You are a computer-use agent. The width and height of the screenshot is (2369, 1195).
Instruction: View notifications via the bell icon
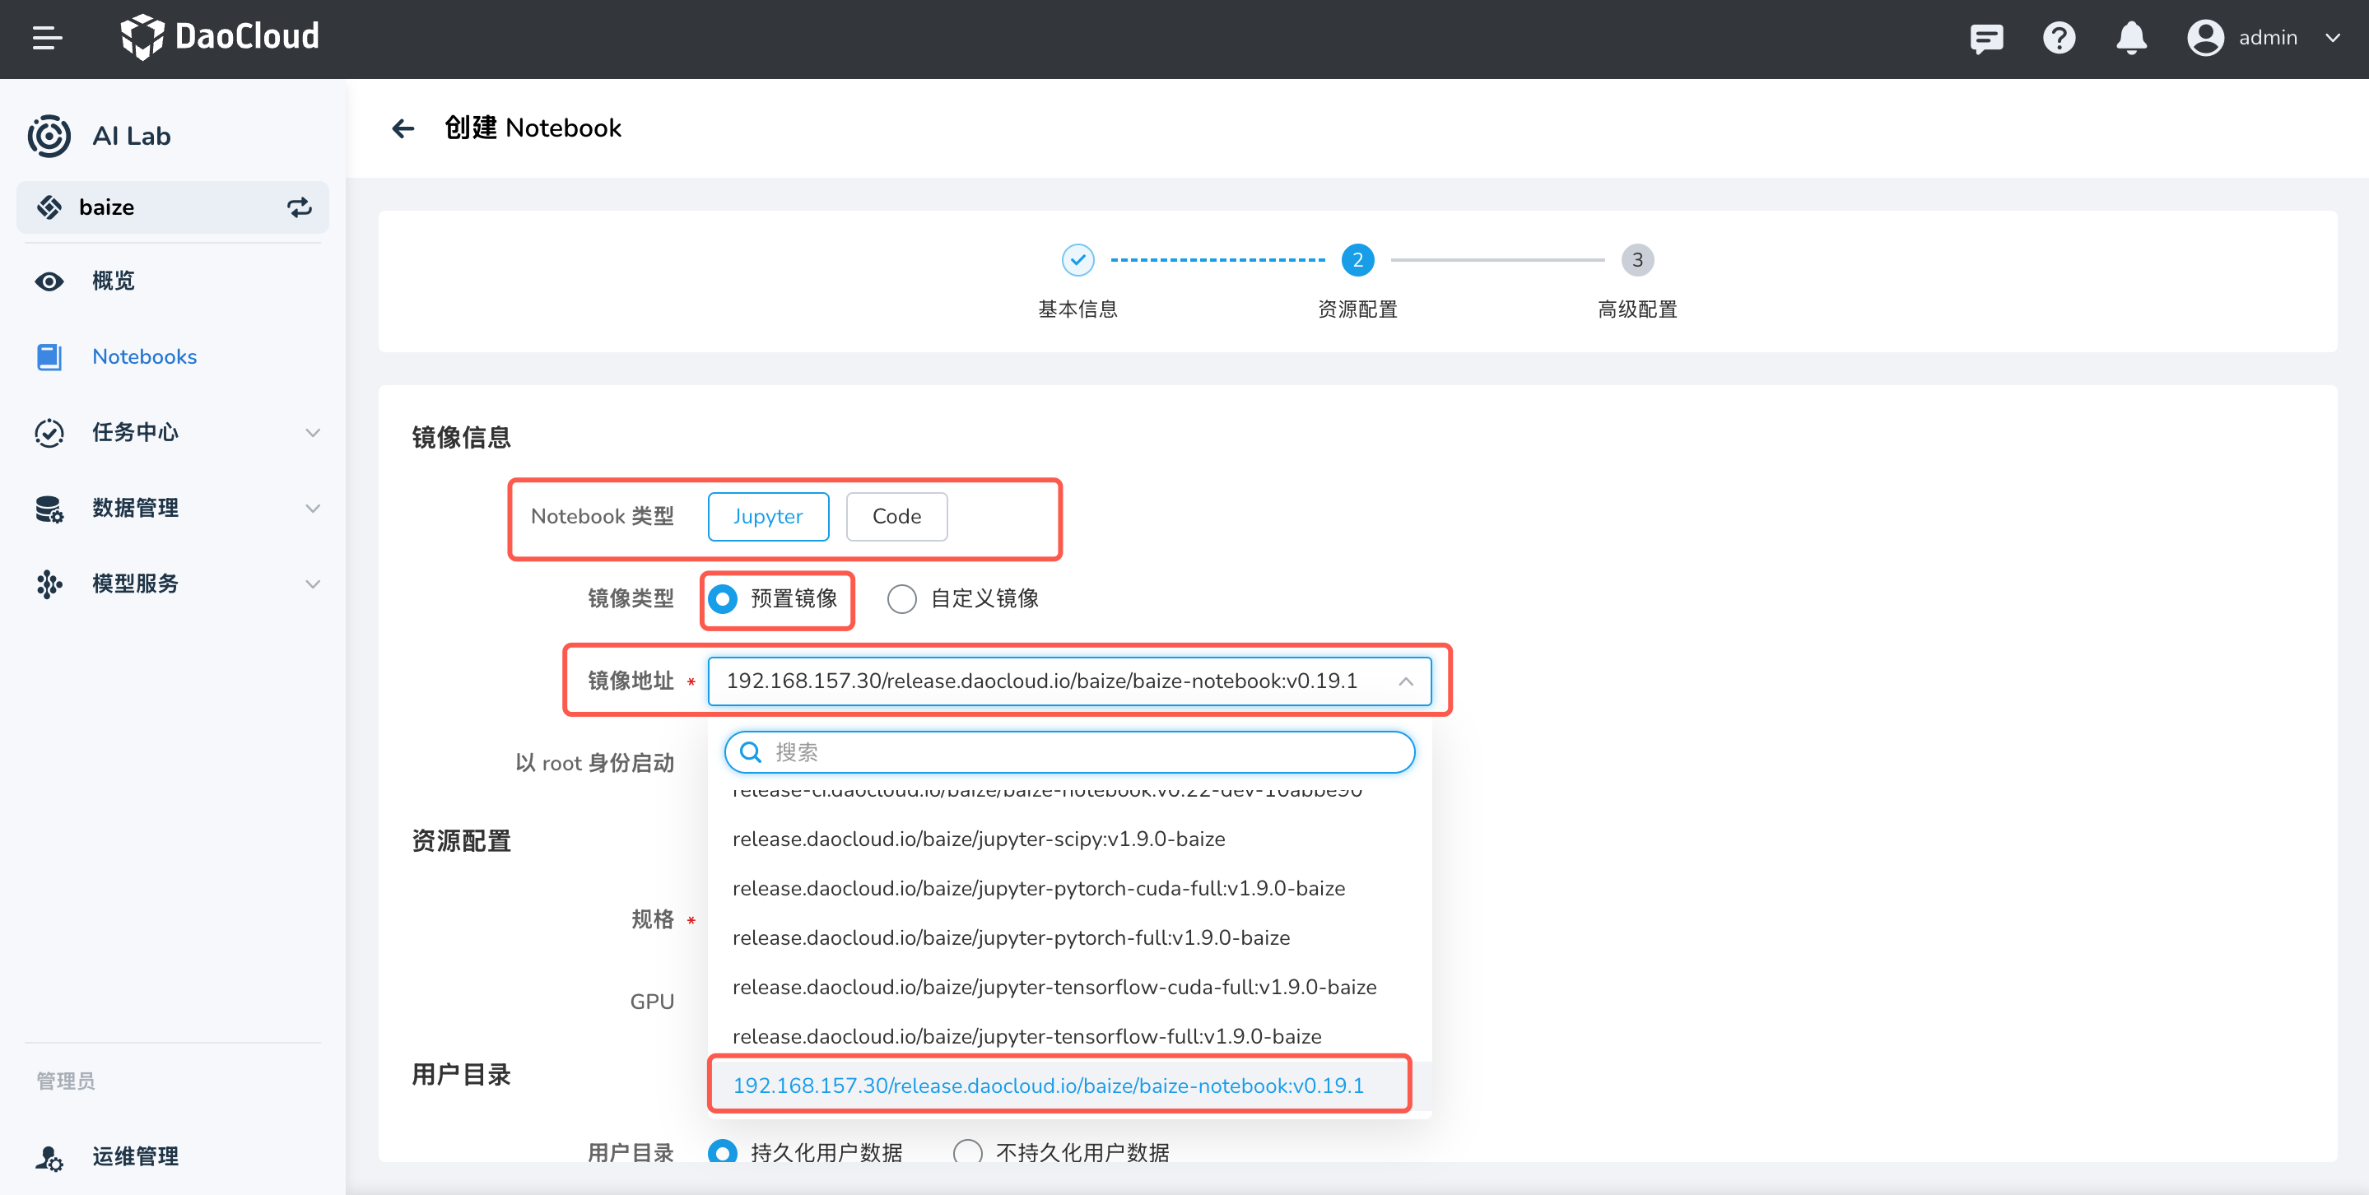click(2131, 38)
